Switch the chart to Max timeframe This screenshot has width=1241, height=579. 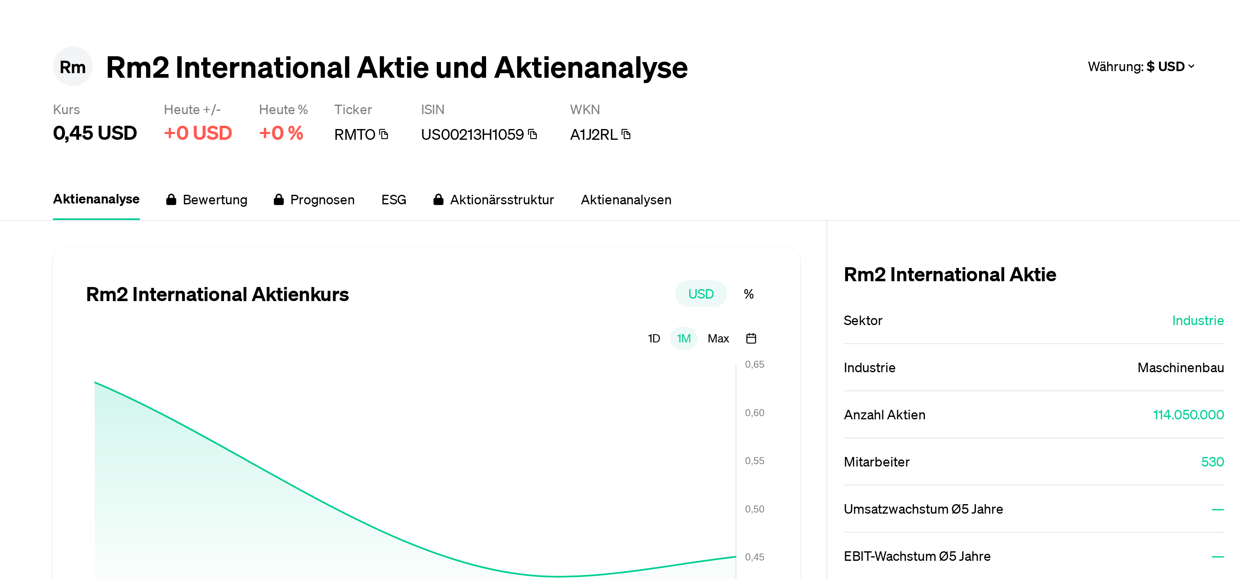(x=718, y=338)
